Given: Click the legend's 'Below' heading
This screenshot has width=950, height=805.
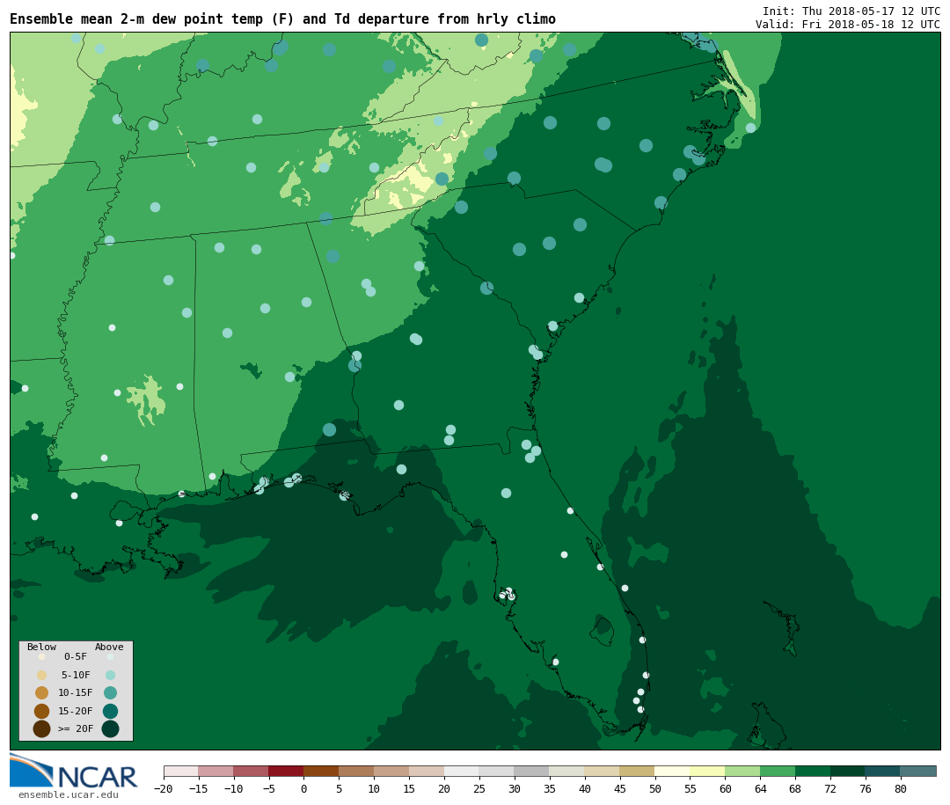Looking at the screenshot, I should tap(42, 647).
